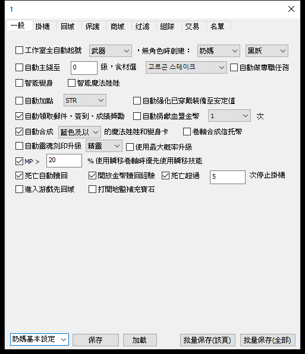Switch to the 掛機 tab

(x=42, y=26)
